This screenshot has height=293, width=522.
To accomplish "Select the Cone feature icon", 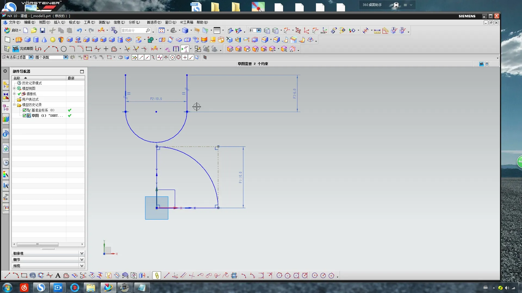I will pos(44,40).
